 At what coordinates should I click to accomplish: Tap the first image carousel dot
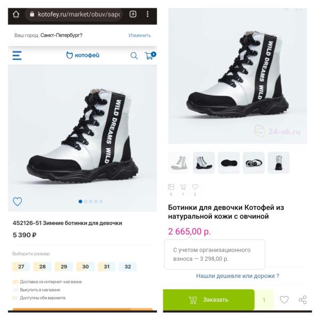pos(80,202)
